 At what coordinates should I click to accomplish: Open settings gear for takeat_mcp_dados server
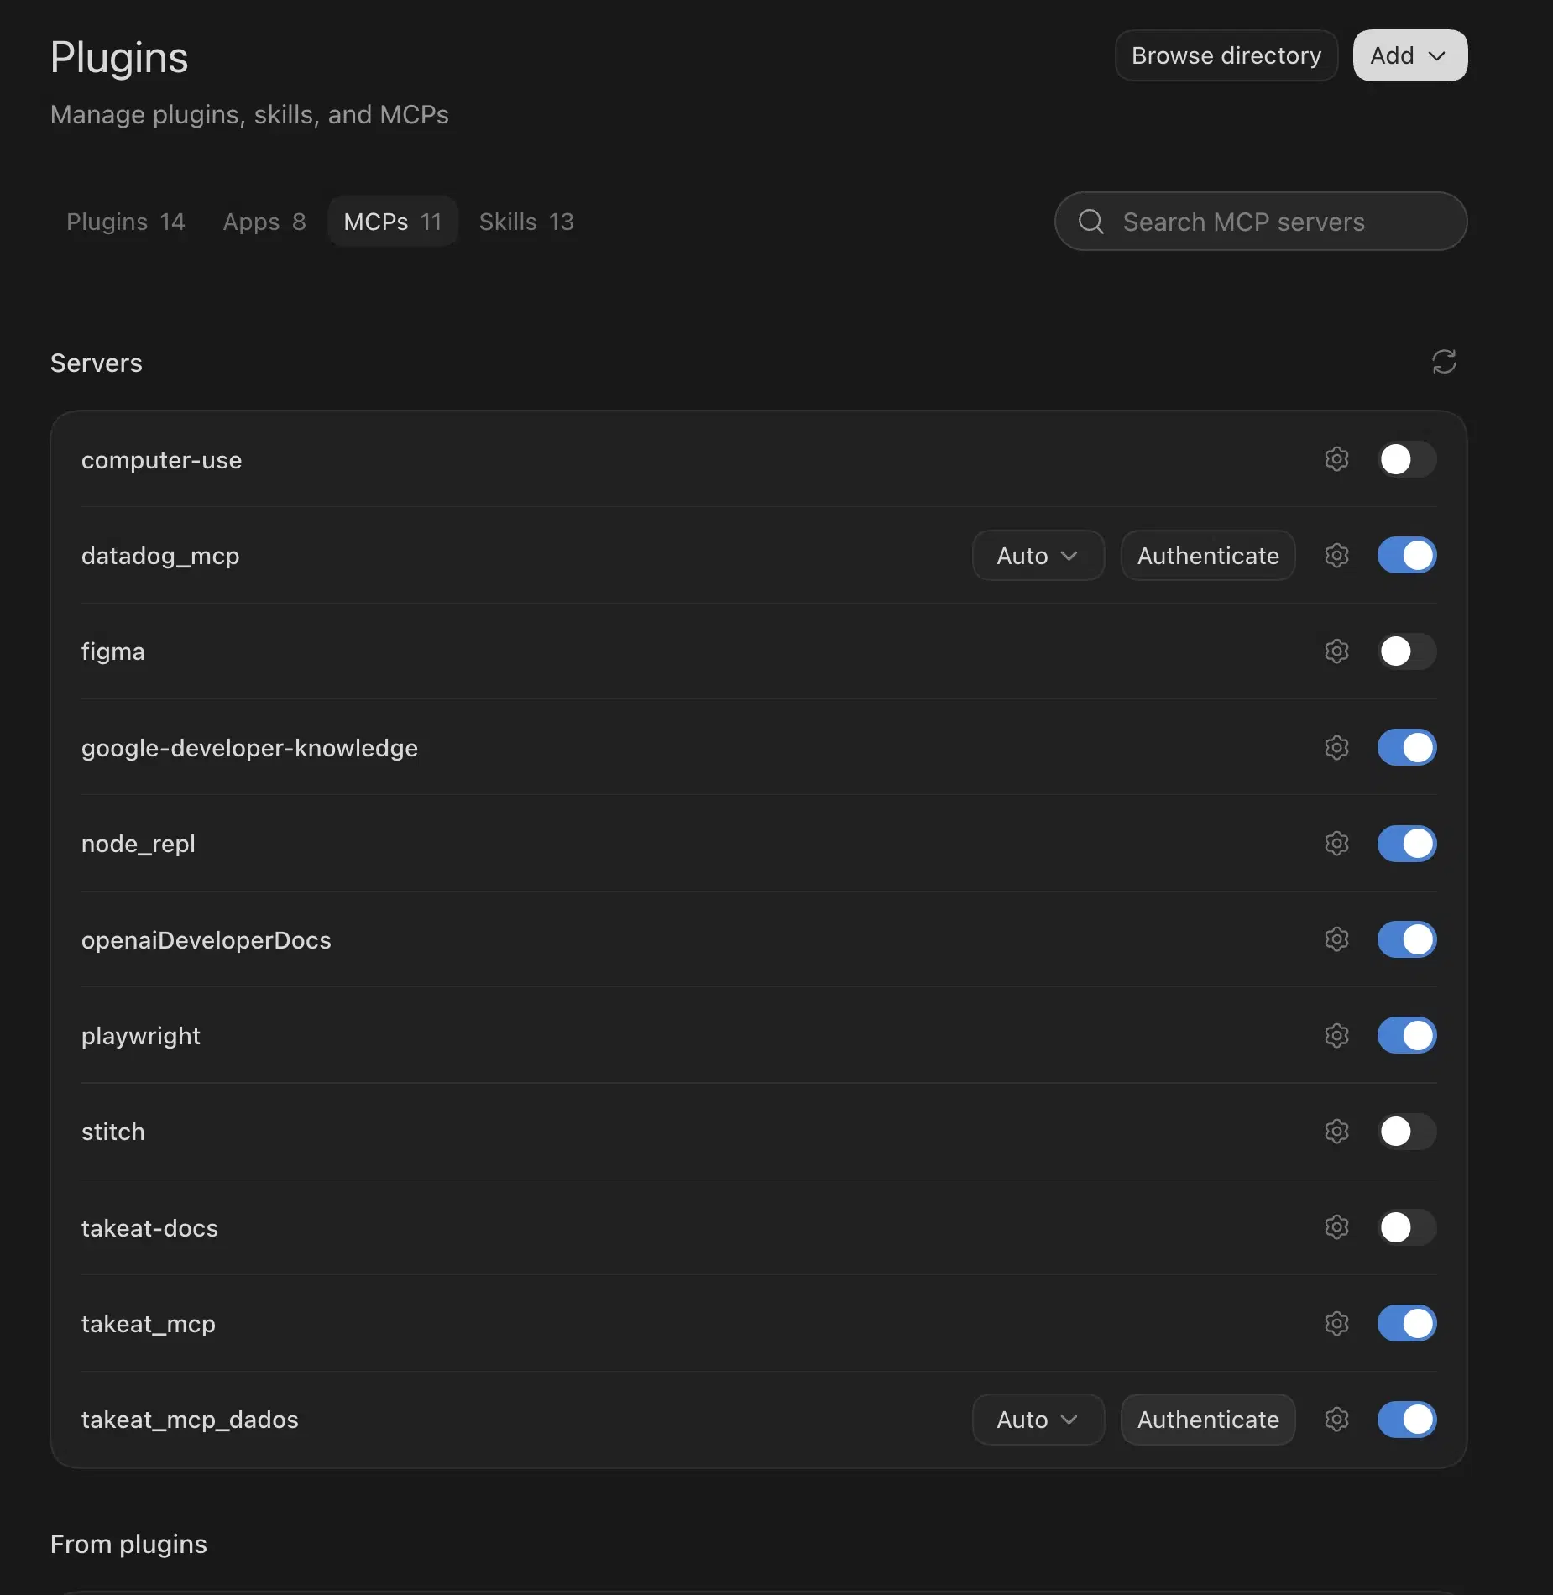[x=1336, y=1419]
